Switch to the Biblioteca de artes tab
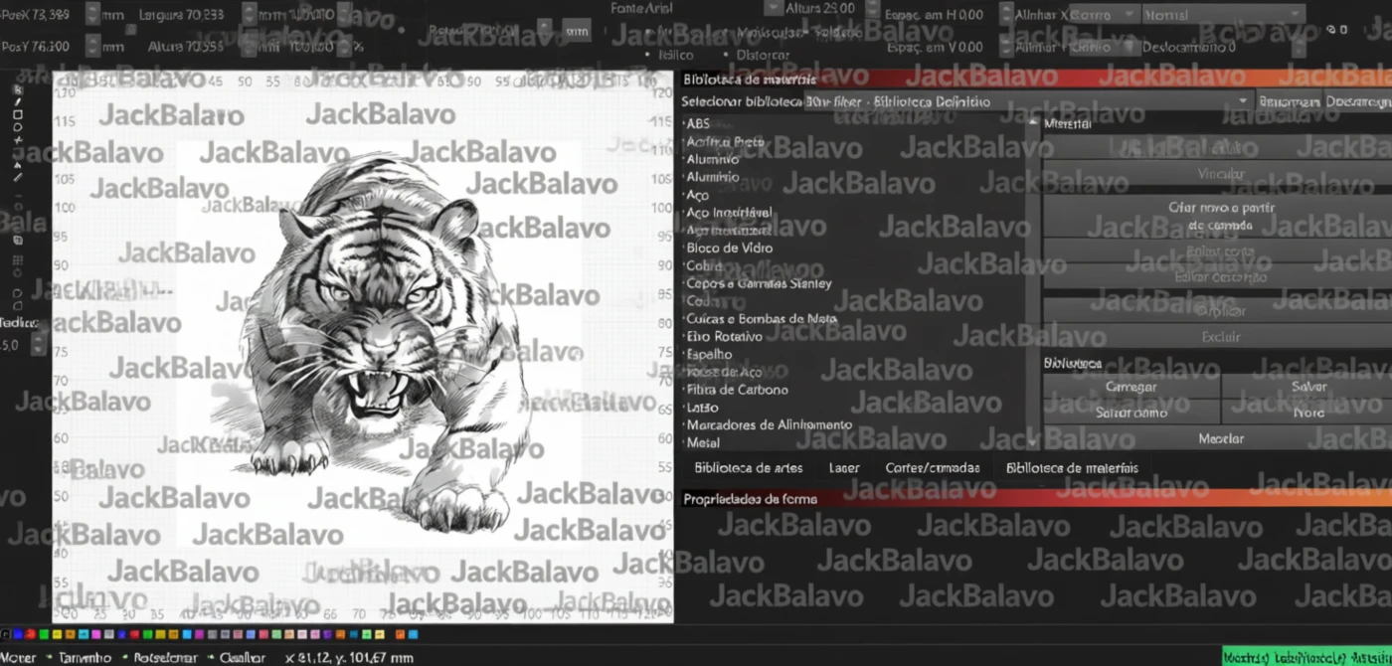Image resolution: width=1392 pixels, height=666 pixels. (x=748, y=468)
